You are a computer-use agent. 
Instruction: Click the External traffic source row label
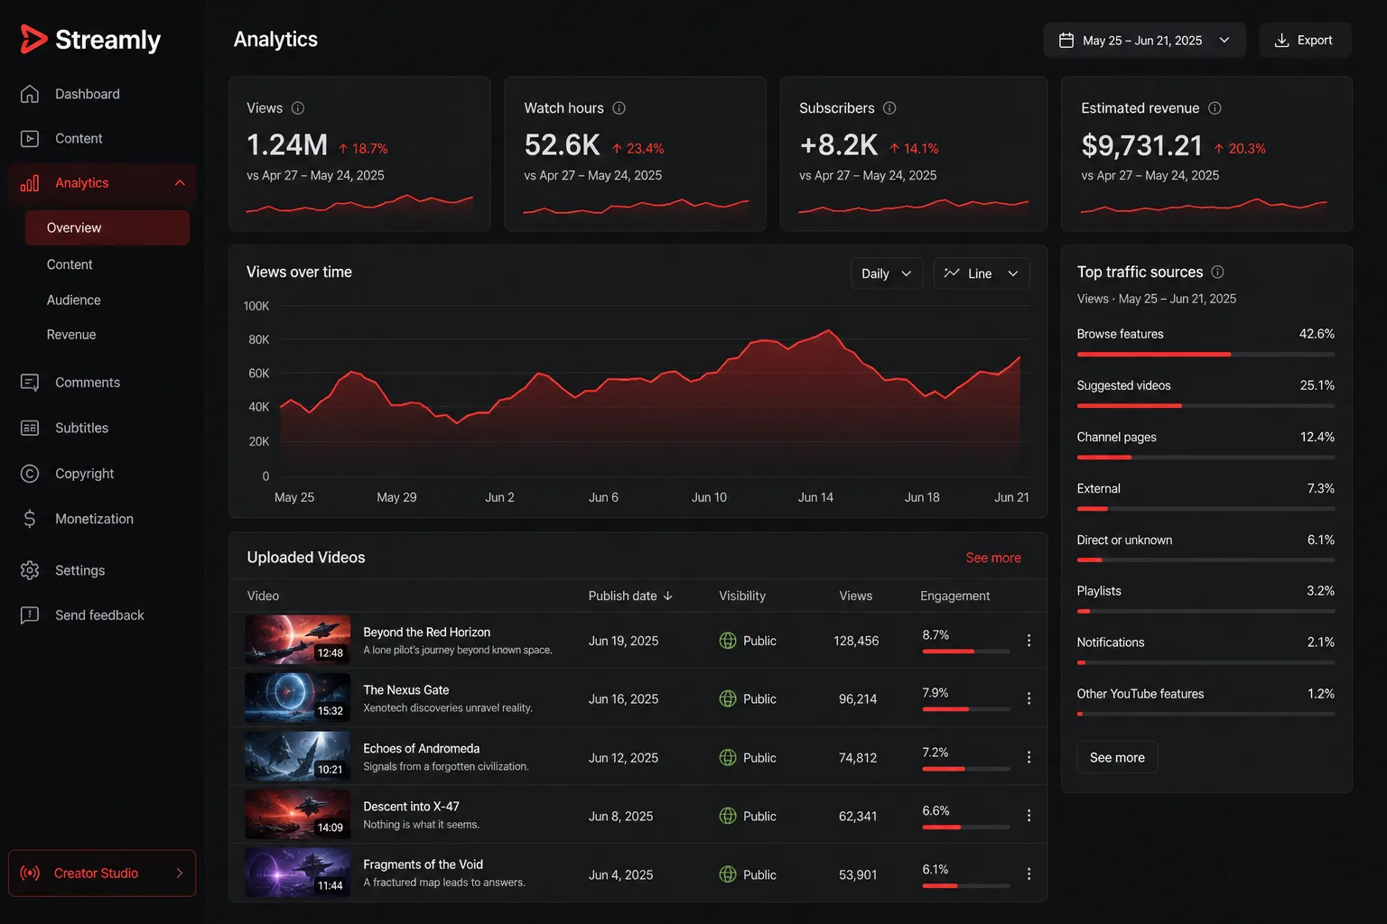click(x=1098, y=488)
